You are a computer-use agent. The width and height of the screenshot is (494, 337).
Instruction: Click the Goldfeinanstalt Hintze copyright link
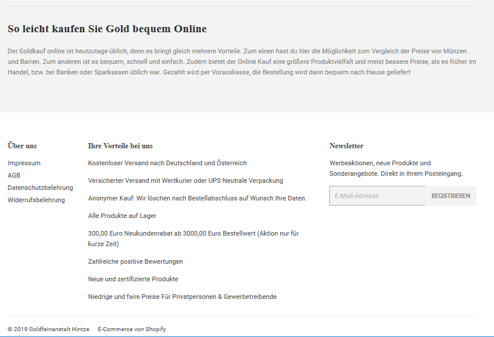pos(59,329)
